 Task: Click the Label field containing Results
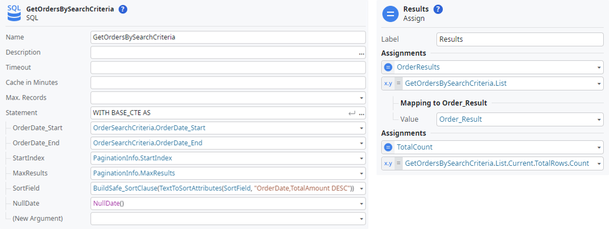pos(520,39)
